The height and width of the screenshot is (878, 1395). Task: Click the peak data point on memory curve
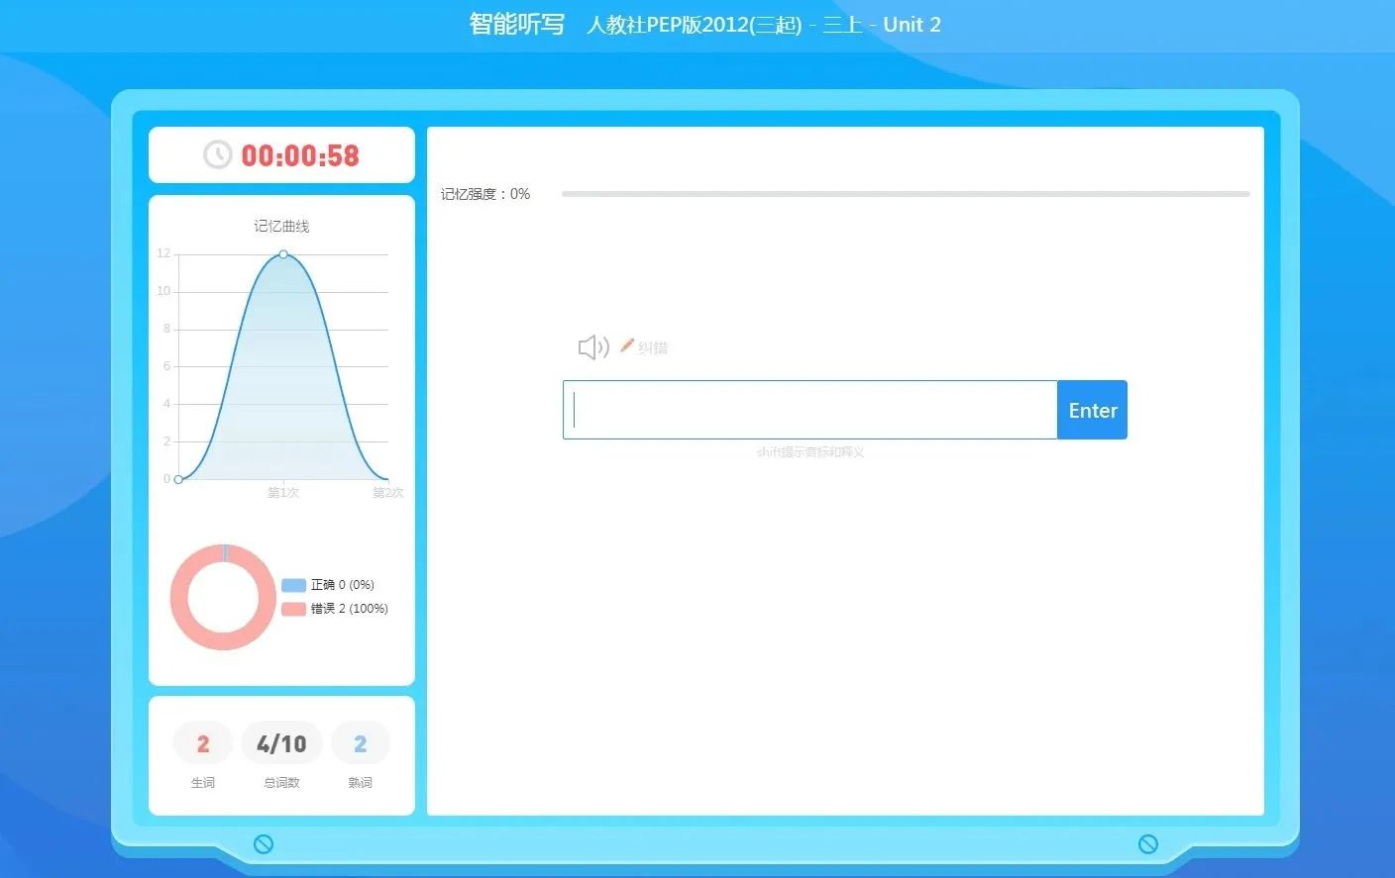[x=283, y=254]
